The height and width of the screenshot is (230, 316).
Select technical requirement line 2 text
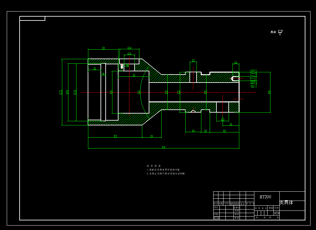(x=166, y=173)
